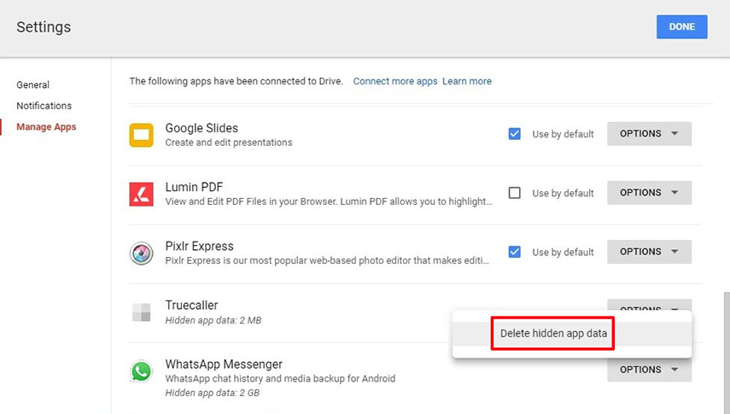
Task: Open Options dropdown for Google Slides
Action: (x=649, y=134)
